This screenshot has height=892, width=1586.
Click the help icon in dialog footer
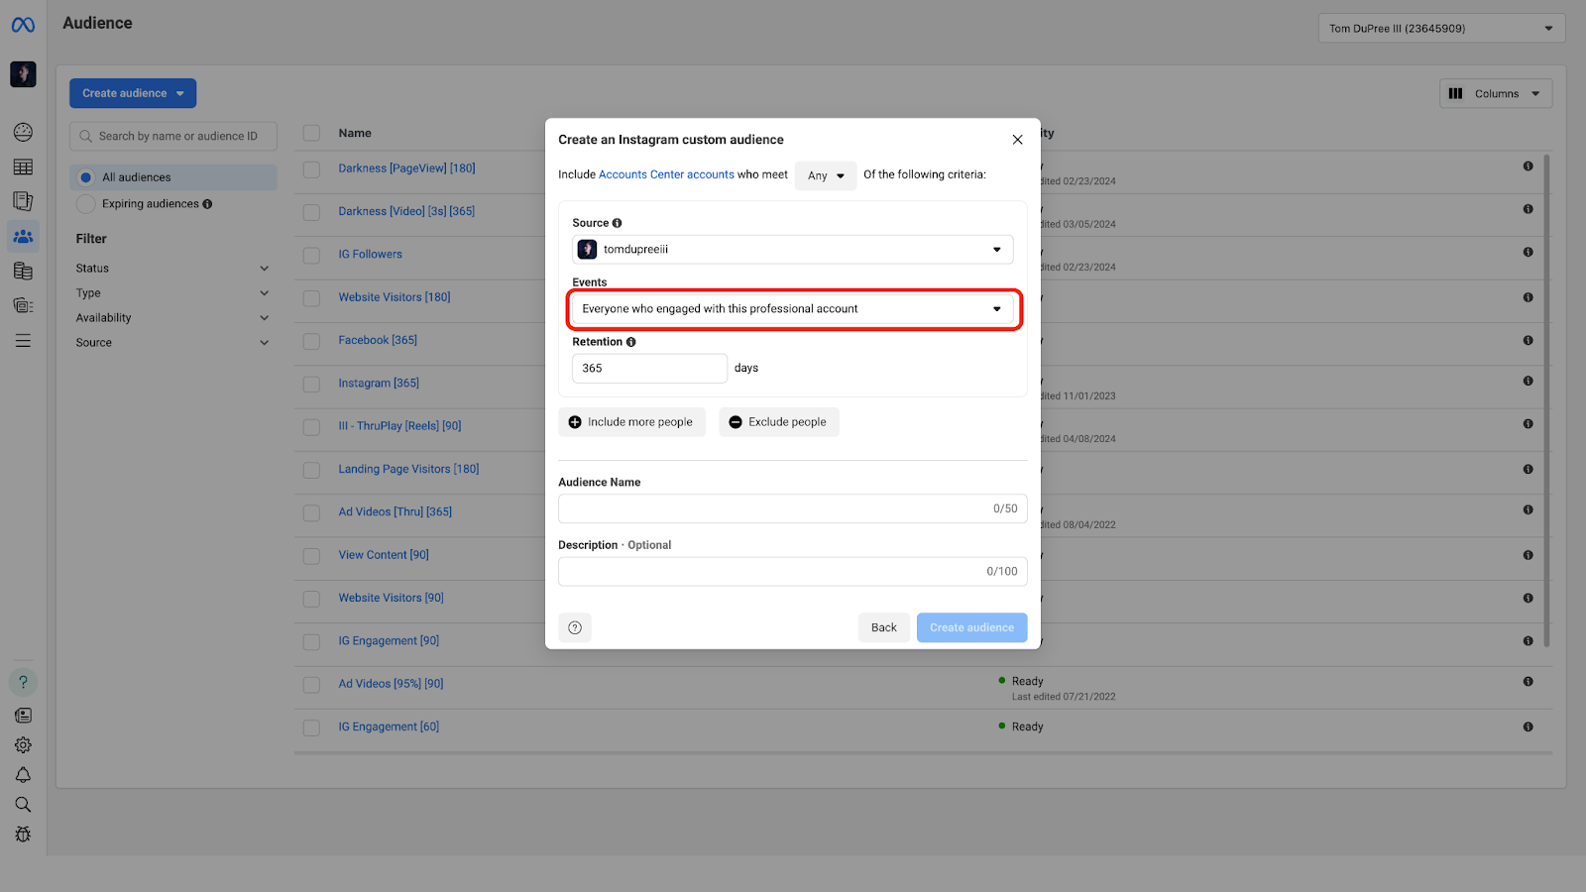pyautogui.click(x=575, y=627)
